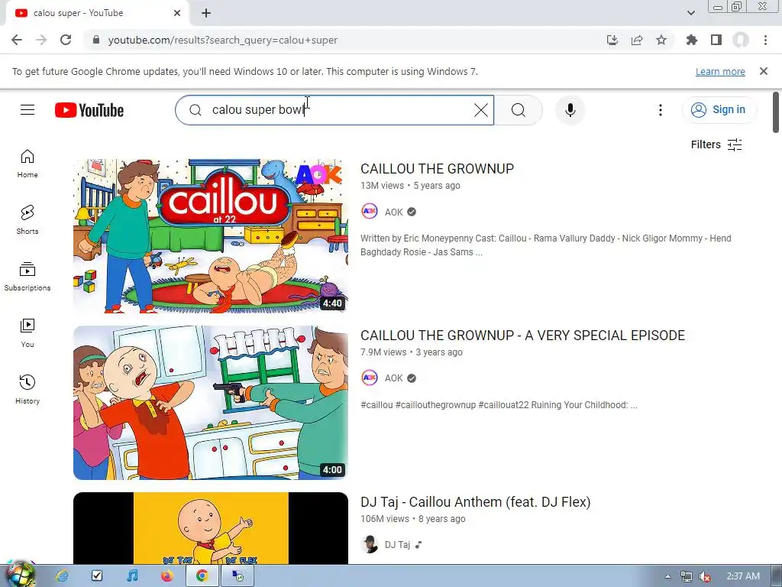Click the first video's description text
Image resolution: width=782 pixels, height=587 pixels.
pos(545,245)
